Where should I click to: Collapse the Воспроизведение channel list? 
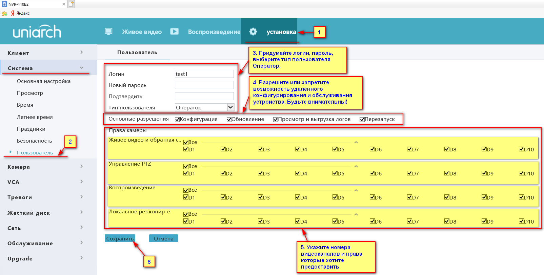pyautogui.click(x=356, y=190)
